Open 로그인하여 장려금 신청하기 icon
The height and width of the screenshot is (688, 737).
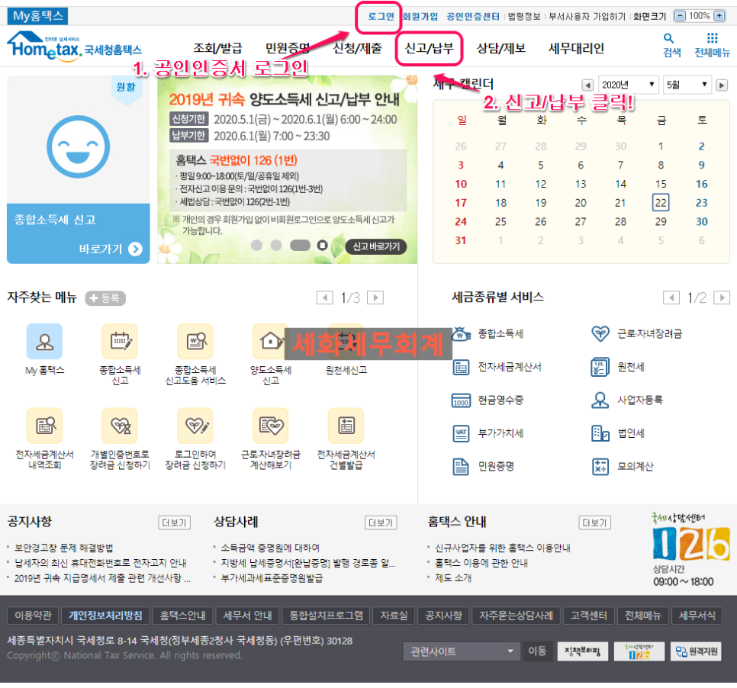click(195, 426)
